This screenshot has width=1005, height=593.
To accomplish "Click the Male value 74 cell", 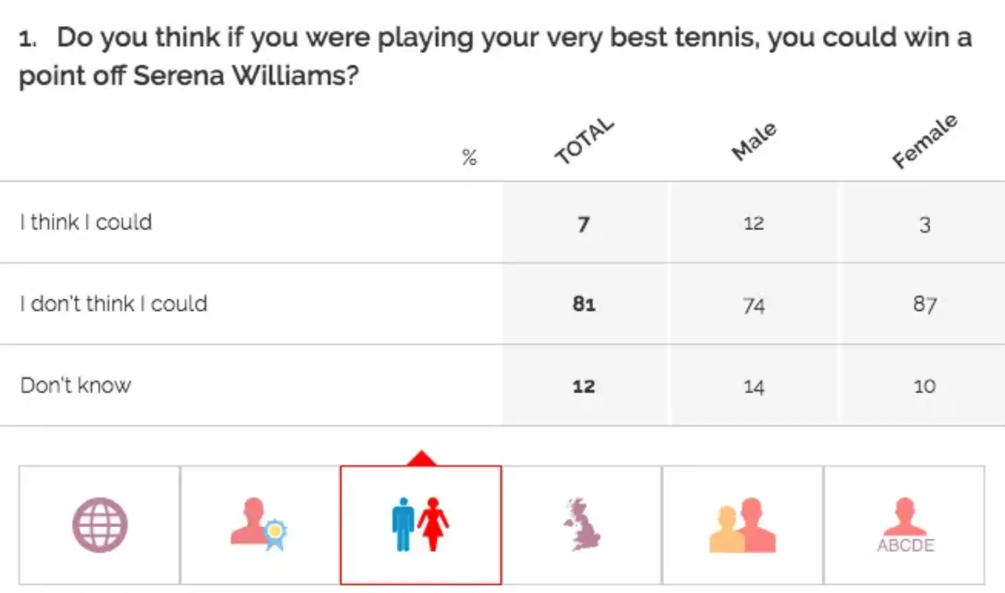I will pyautogui.click(x=754, y=304).
